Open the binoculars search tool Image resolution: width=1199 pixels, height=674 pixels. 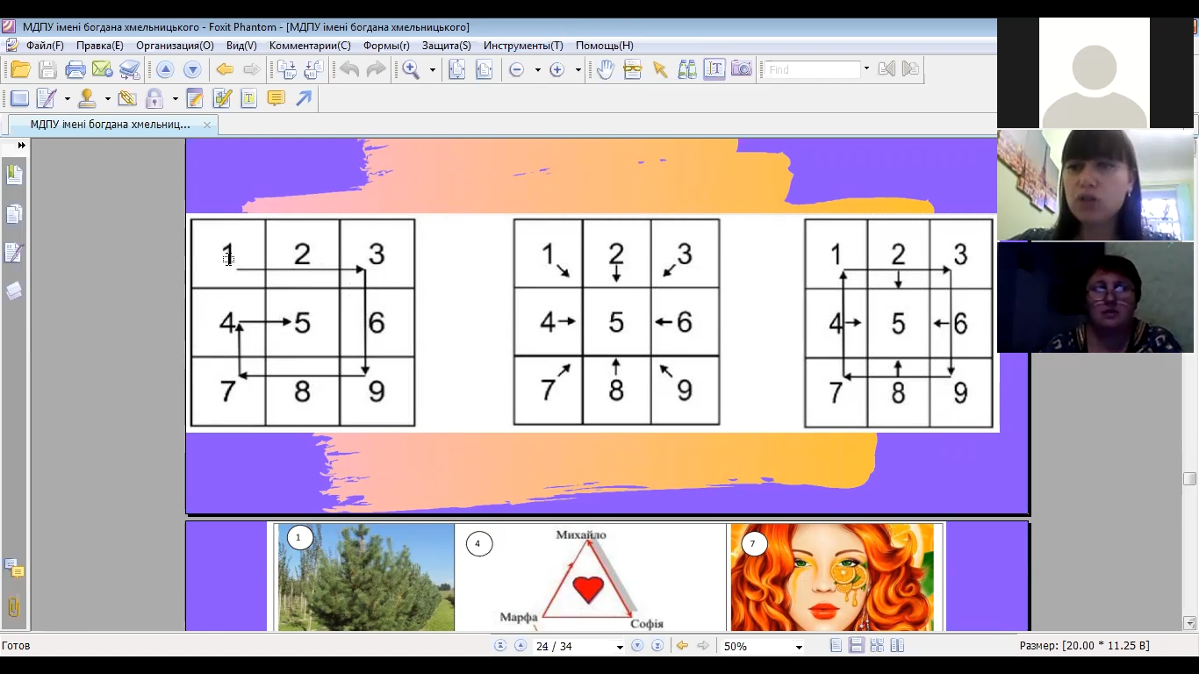click(x=686, y=70)
